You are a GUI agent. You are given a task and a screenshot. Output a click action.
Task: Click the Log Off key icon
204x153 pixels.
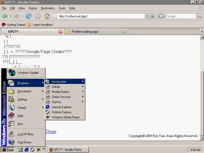11,134
